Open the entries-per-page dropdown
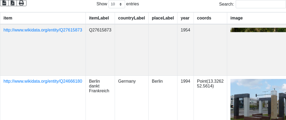The image size is (286, 120). [x=117, y=4]
